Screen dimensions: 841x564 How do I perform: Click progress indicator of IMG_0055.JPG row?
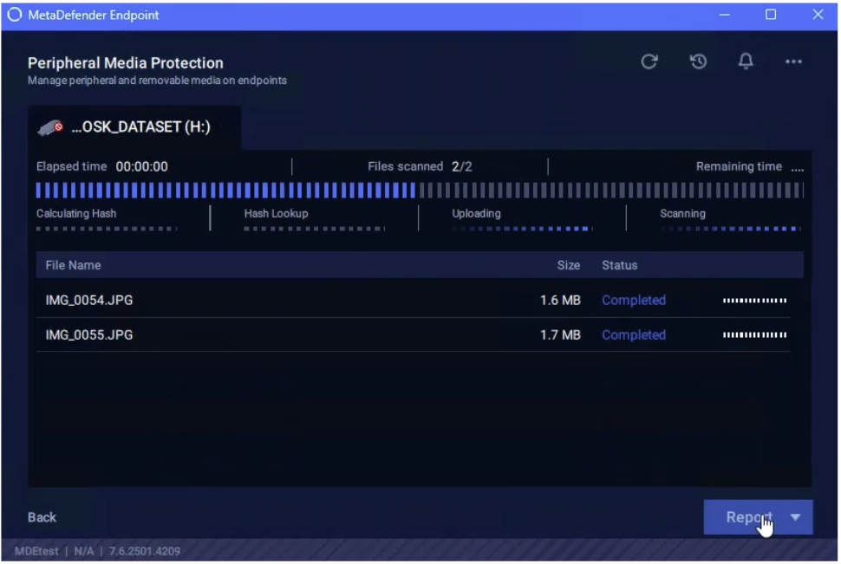click(x=754, y=335)
